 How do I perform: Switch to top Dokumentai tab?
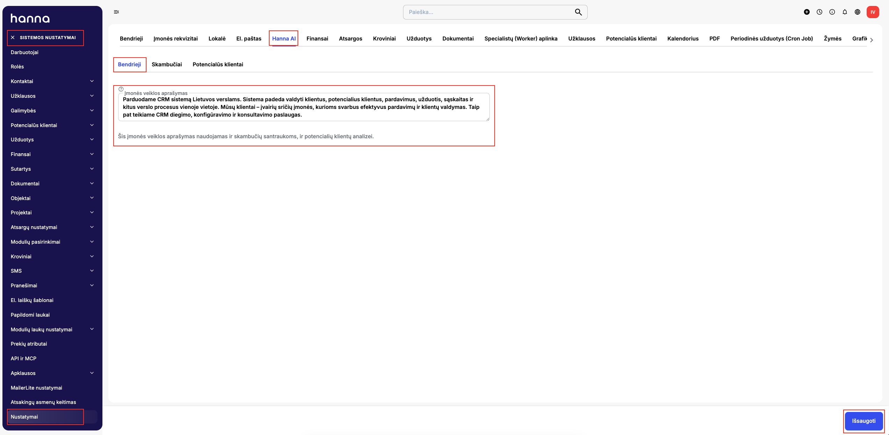coord(458,38)
